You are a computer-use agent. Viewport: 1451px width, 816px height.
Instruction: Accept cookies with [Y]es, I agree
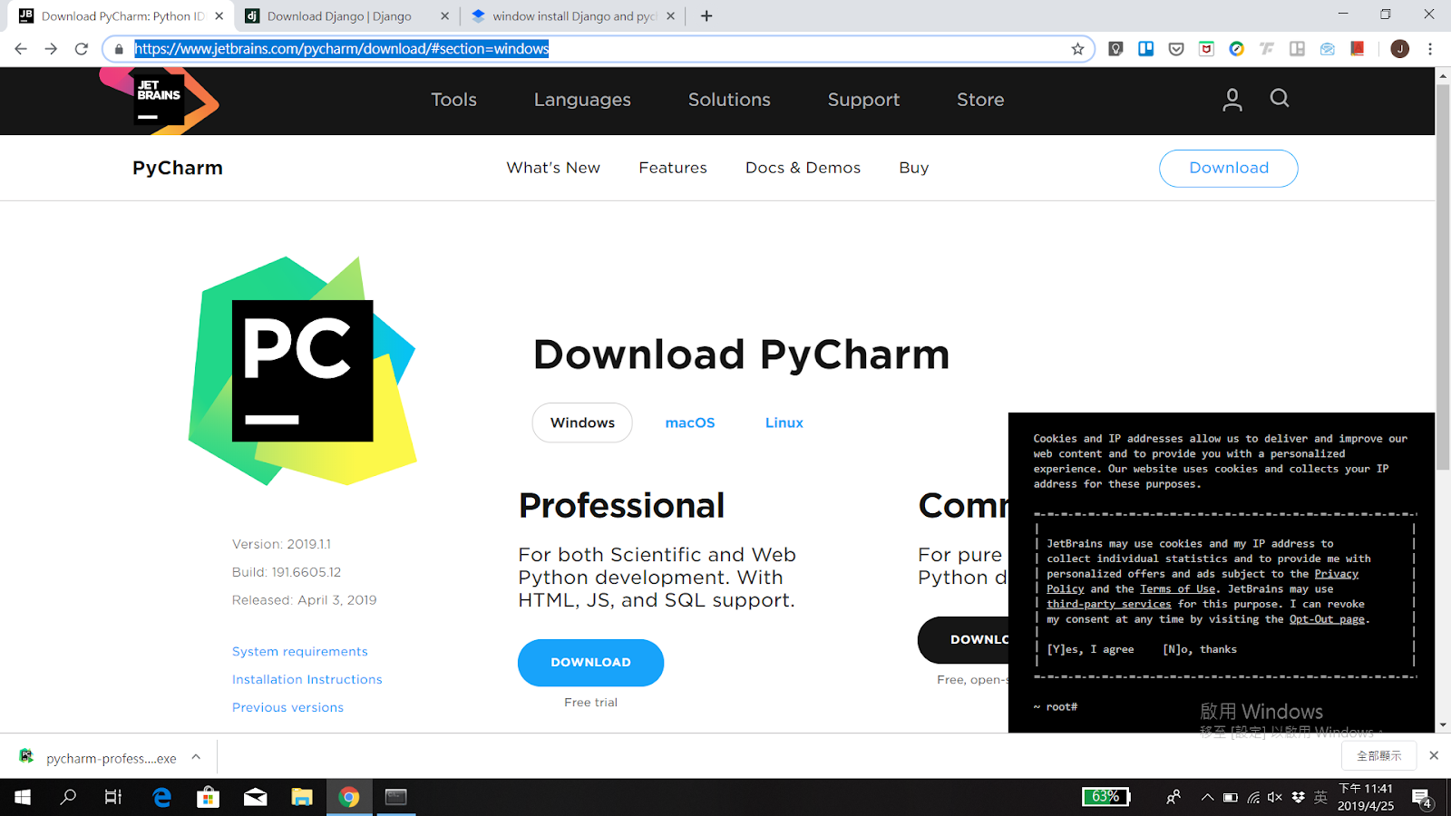click(1090, 649)
